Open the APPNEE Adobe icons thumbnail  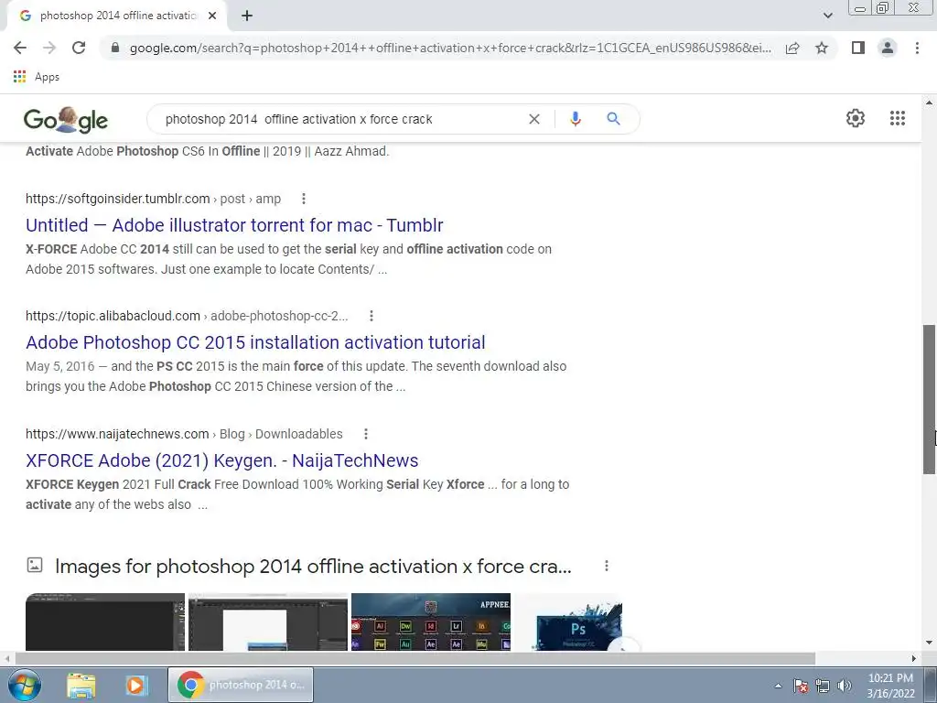tap(431, 622)
